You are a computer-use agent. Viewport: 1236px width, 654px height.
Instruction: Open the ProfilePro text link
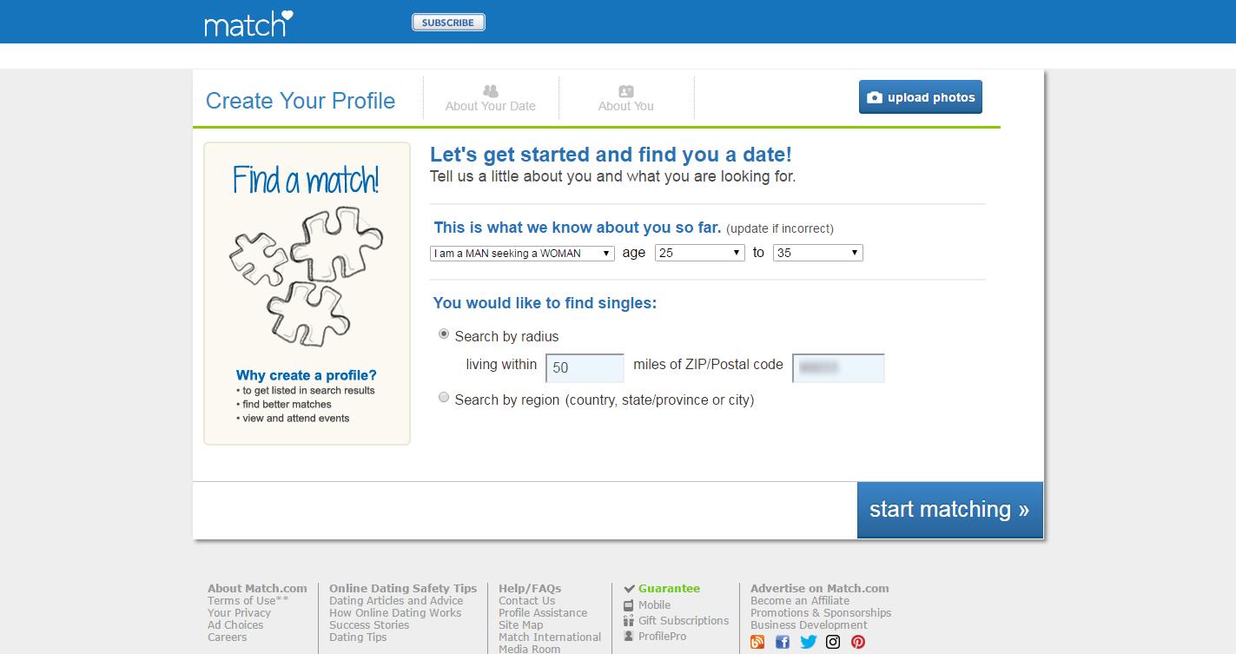tap(663, 637)
